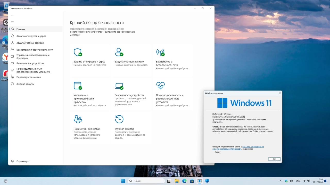The height and width of the screenshot is (185, 330).
Task: Open the Брандмауэр и безопасность сети antenna card icon
Action: point(160,52)
